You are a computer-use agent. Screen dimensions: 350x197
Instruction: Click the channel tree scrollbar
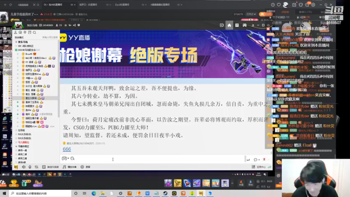point(59,78)
